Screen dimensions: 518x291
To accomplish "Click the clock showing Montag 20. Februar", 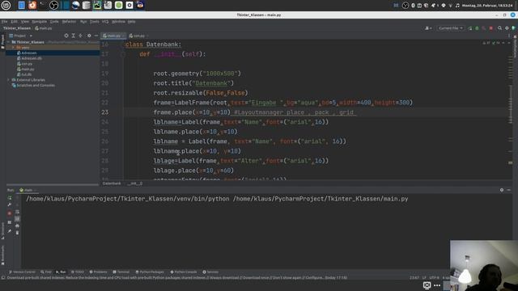I will click(x=487, y=6).
